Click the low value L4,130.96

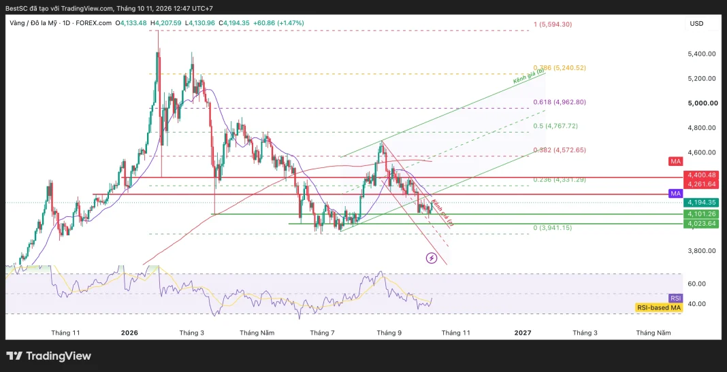[200, 22]
